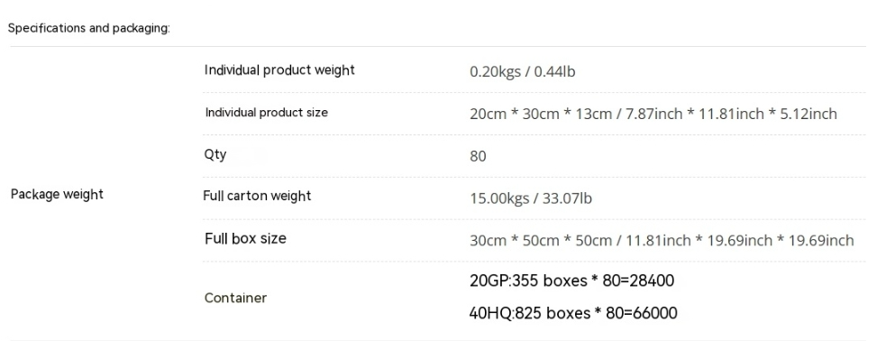Screen dimensions: 877x341
Task: Click the 'Container' label
Action: click(235, 298)
